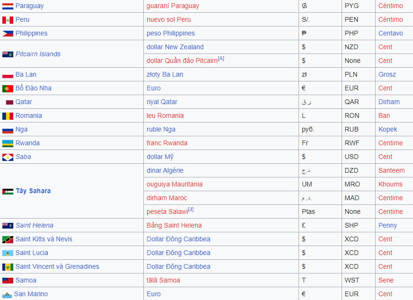Open footnote J next to peseta Salawi
Image resolution: width=413 pixels, height=300 pixels.
tap(191, 210)
